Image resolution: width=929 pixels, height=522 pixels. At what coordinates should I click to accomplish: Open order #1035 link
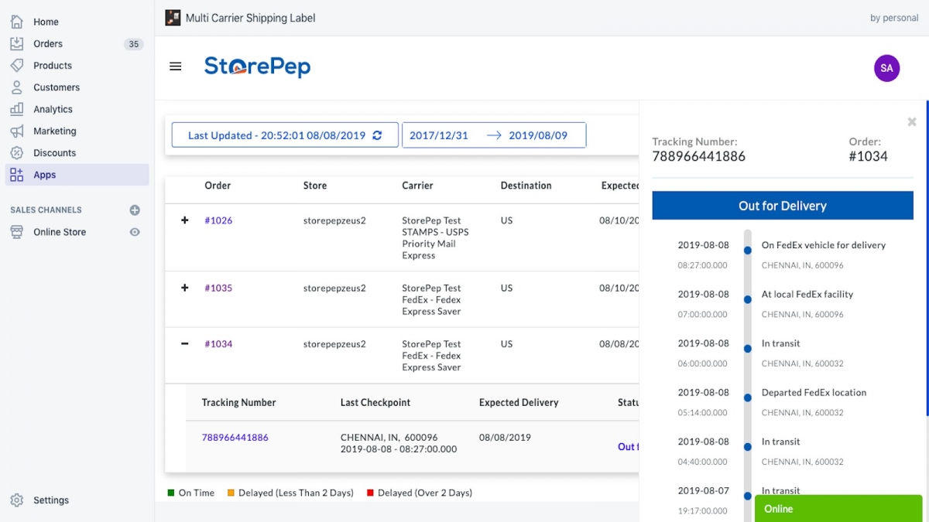pyautogui.click(x=218, y=288)
